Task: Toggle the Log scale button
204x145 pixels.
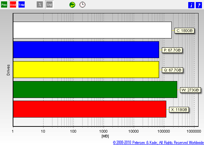Action: tap(49, 5)
